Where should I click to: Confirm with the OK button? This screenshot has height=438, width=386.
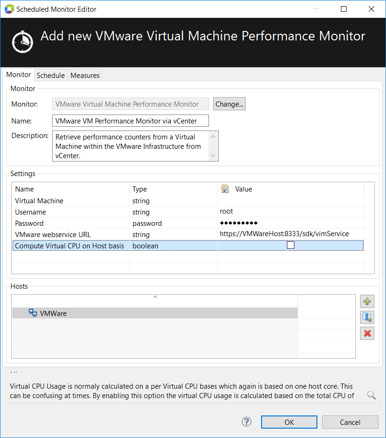tap(289, 422)
